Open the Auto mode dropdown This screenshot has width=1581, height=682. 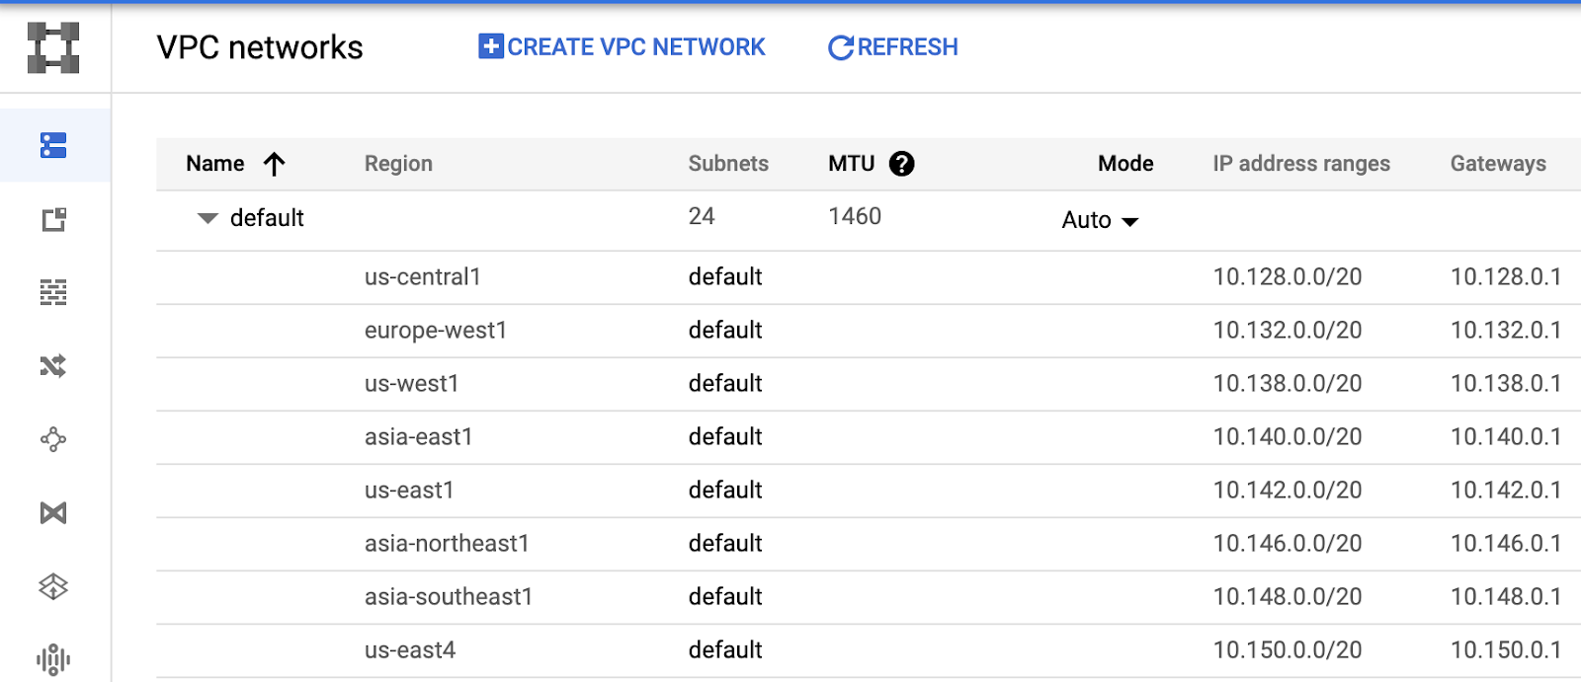tap(1100, 220)
